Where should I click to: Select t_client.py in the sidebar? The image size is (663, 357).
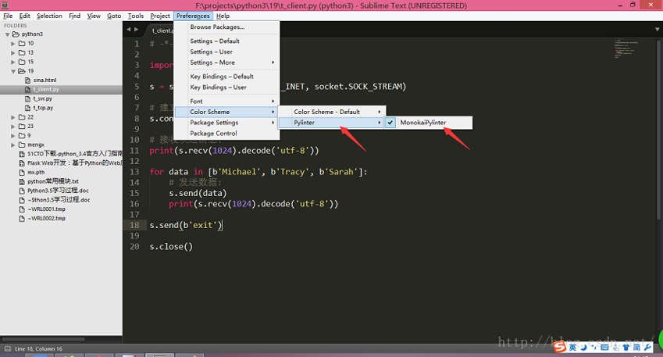(62, 90)
